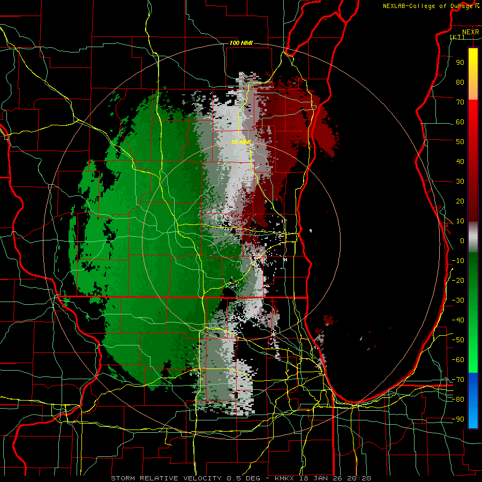Image resolution: width=482 pixels, height=482 pixels.
Task: Select the -80 value on the velocity scale
Action: coord(458,400)
